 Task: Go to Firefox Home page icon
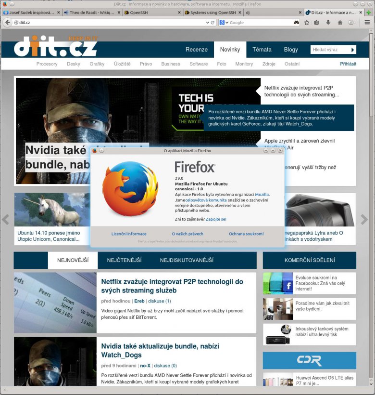[340, 23]
